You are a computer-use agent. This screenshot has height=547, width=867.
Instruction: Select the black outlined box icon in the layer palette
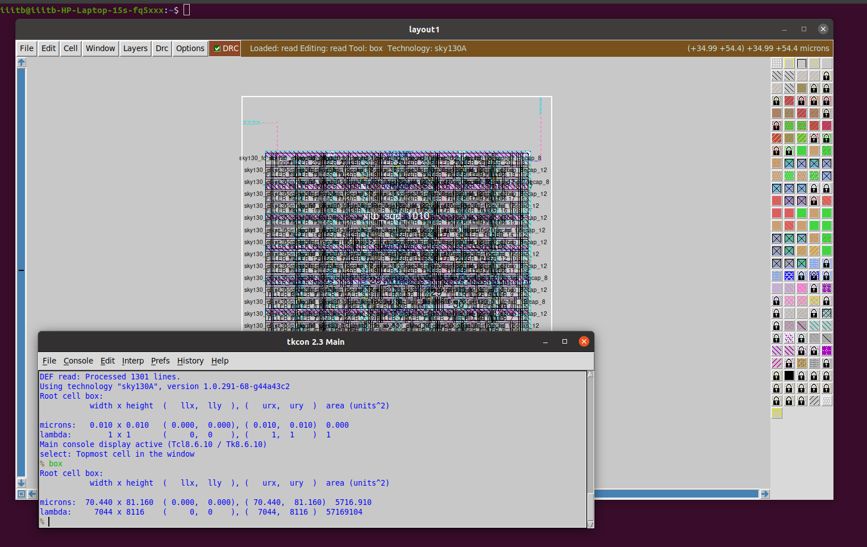coord(802,63)
